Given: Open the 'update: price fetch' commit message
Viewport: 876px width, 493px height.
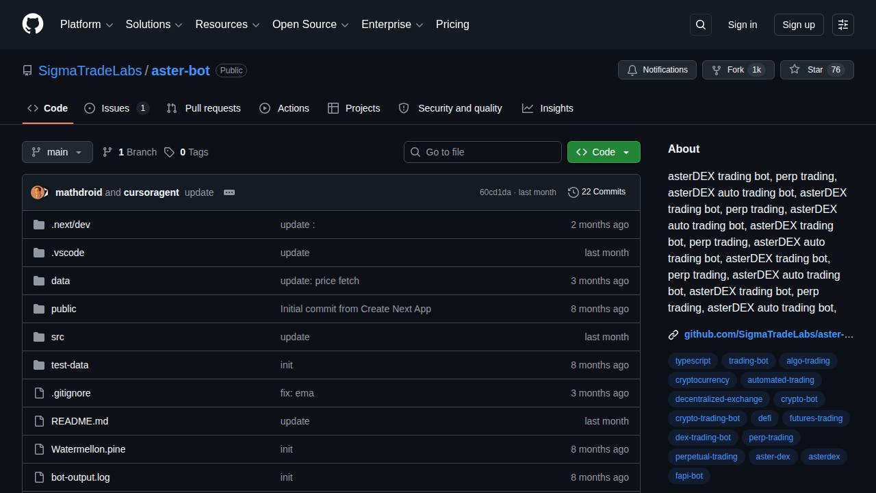Looking at the screenshot, I should coord(320,281).
